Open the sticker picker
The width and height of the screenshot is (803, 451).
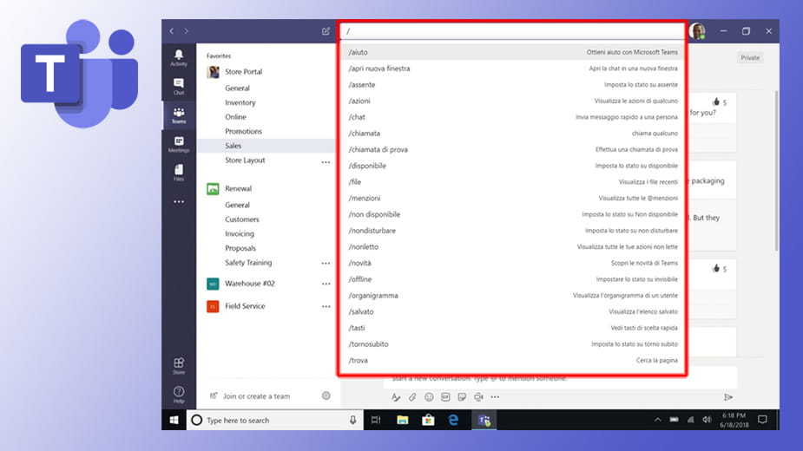462,396
